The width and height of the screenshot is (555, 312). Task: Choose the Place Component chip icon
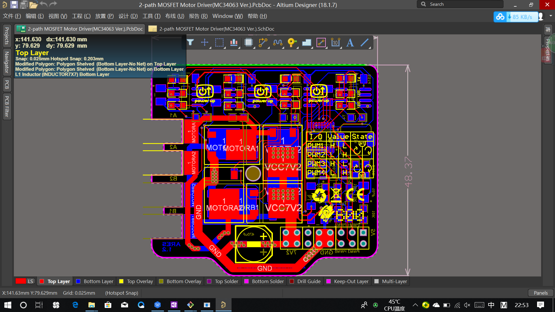click(248, 42)
